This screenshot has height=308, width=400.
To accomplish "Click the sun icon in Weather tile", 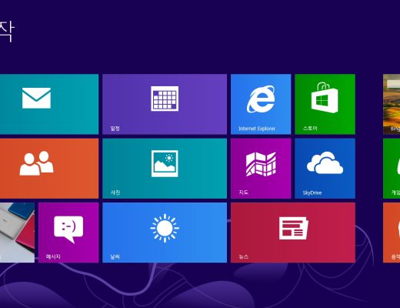I will tap(165, 228).
